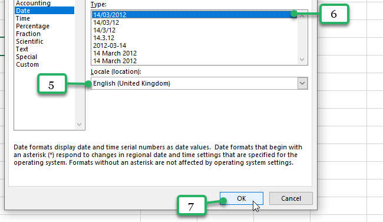Choose the Time category

tap(23, 18)
